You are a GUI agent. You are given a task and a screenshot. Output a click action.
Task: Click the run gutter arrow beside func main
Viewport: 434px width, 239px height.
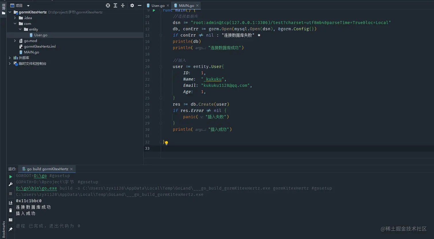tap(154, 10)
